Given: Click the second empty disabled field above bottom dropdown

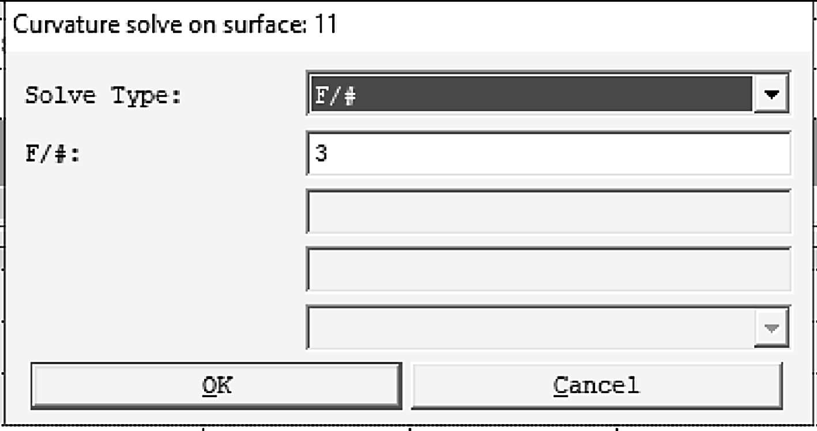Looking at the screenshot, I should coord(548,270).
